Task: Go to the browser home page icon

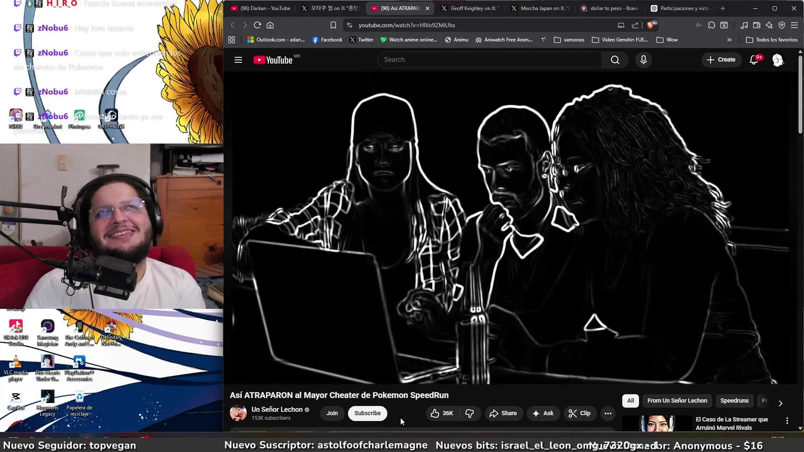Action: click(270, 25)
